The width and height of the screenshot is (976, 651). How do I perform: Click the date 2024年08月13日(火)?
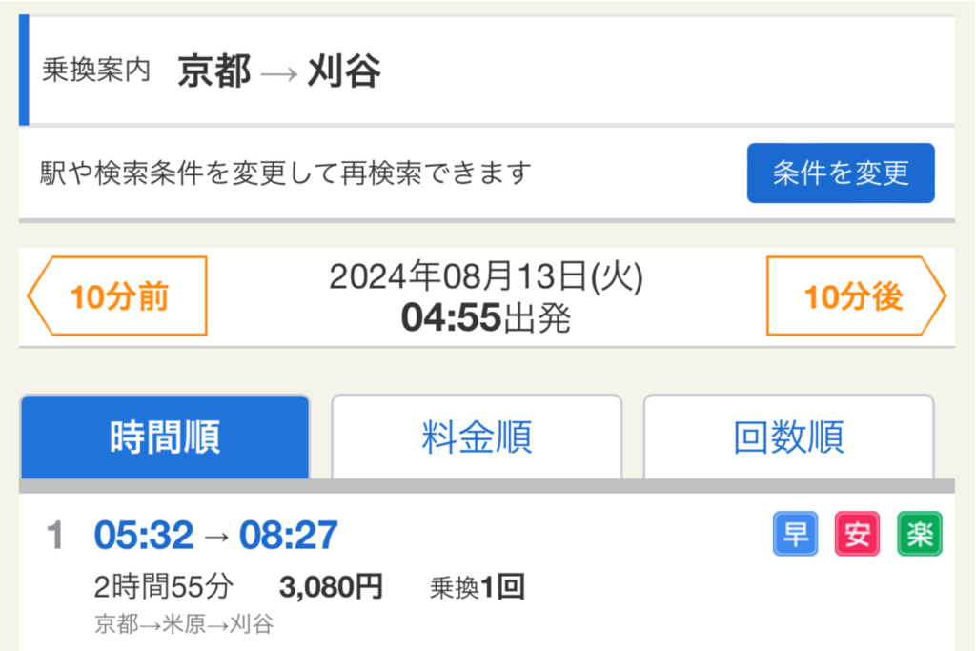tap(486, 277)
